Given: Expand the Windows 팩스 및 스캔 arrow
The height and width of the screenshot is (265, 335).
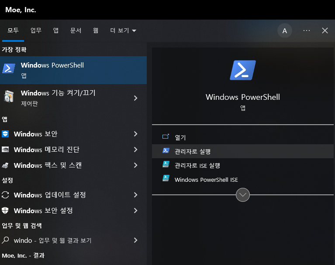Looking at the screenshot, I should [x=135, y=165].
